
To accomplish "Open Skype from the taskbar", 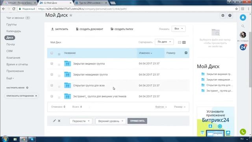I will point(32,139).
